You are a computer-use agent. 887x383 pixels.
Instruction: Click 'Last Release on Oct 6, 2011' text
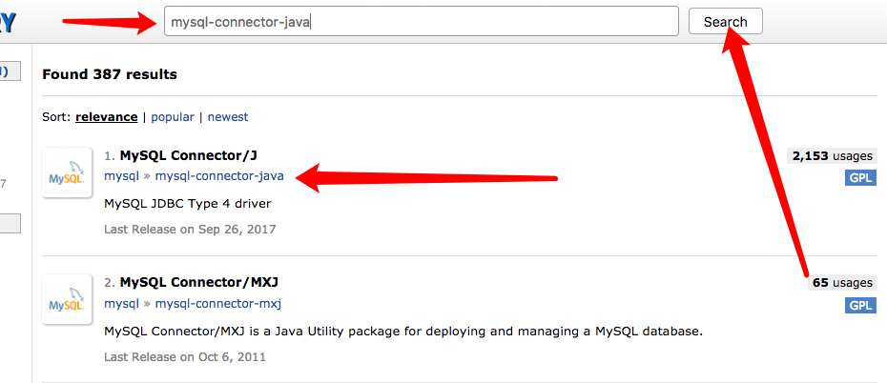coord(185,357)
